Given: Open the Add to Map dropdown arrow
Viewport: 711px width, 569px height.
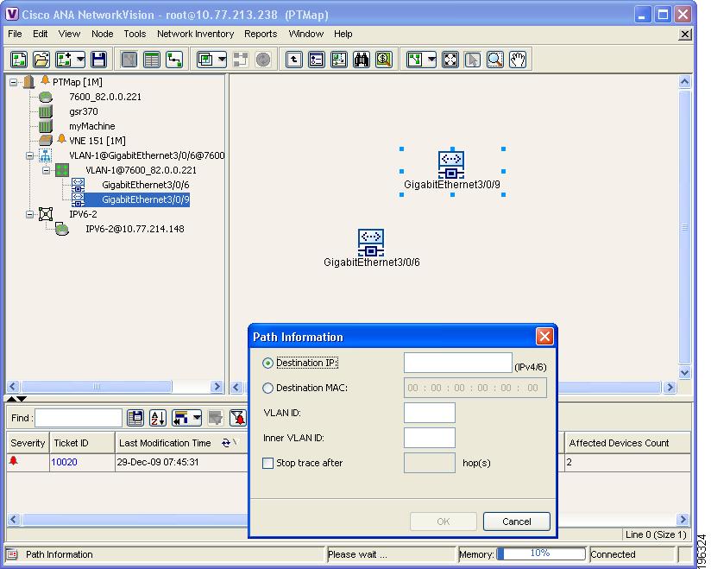Looking at the screenshot, I should coord(80,60).
